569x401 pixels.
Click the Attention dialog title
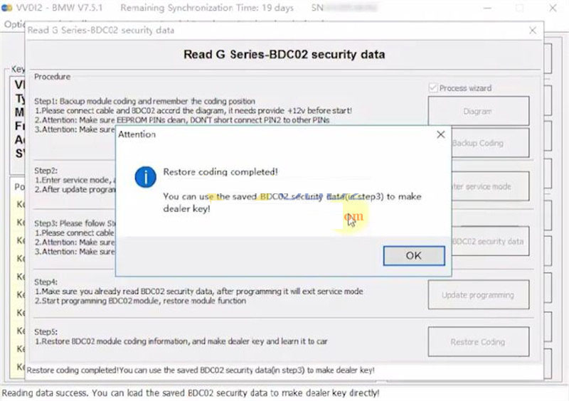pyautogui.click(x=137, y=134)
